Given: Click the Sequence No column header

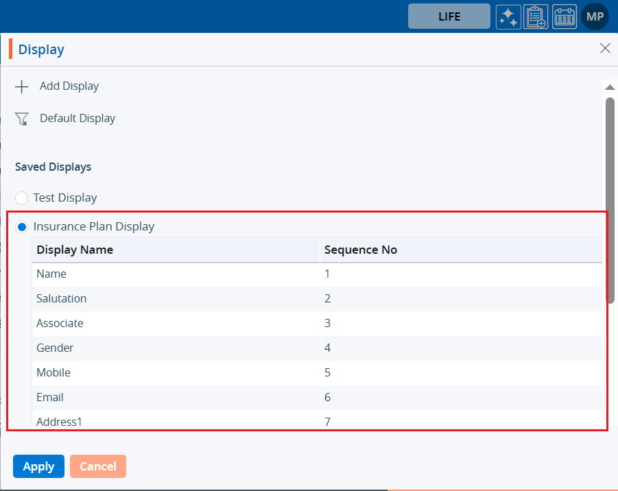Looking at the screenshot, I should click(360, 250).
